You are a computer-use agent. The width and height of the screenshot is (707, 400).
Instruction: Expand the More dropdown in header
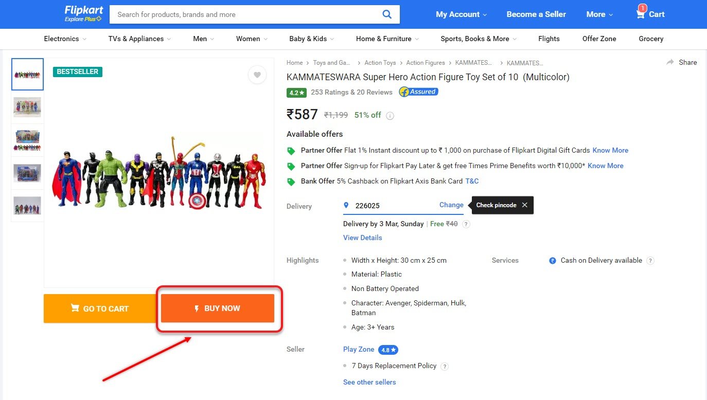599,14
